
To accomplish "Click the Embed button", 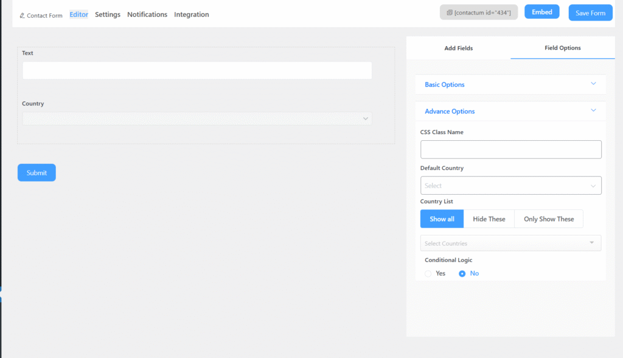I will pos(541,12).
